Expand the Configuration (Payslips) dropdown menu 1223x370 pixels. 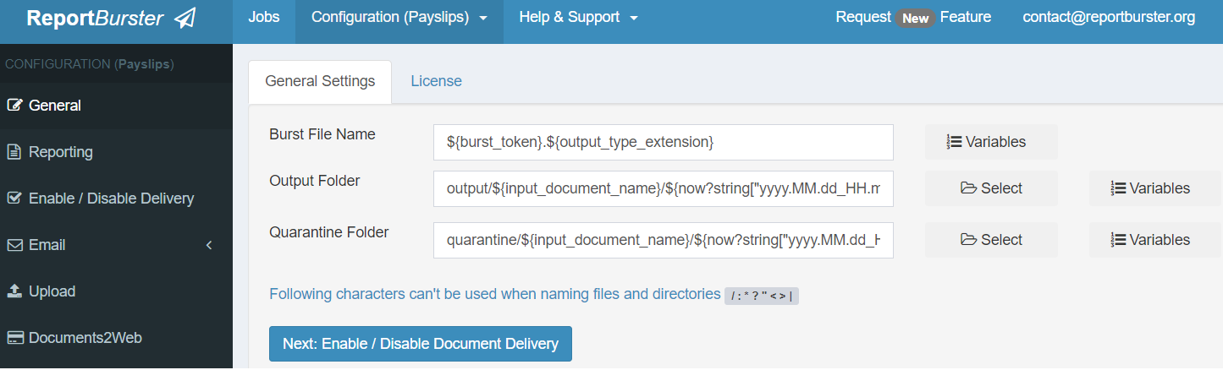point(399,18)
